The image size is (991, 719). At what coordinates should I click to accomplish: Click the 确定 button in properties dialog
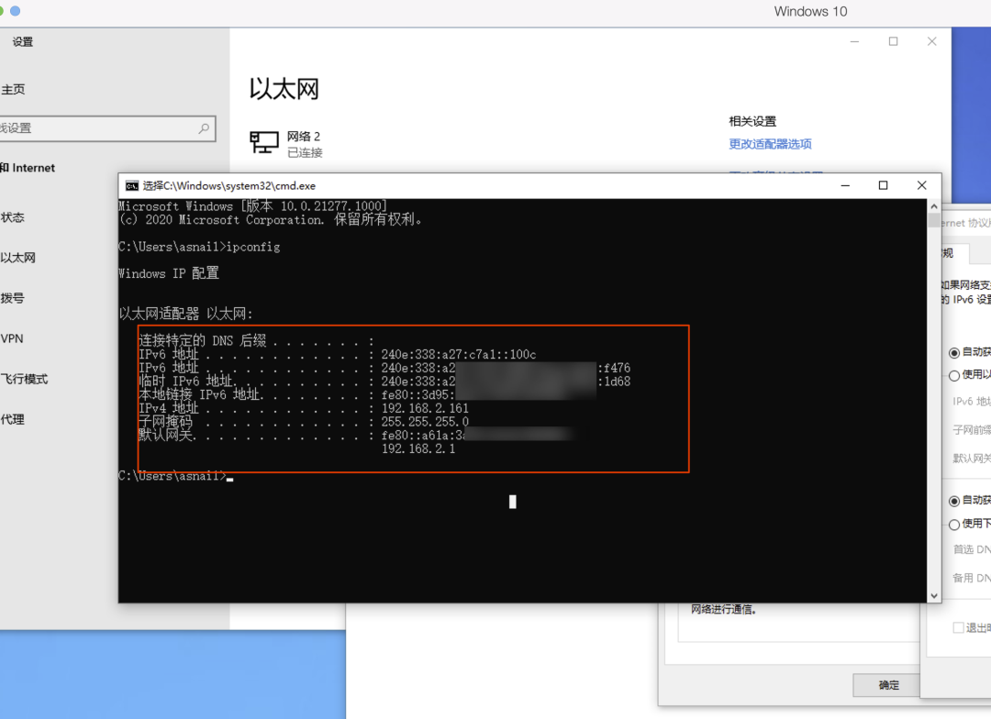tap(888, 685)
